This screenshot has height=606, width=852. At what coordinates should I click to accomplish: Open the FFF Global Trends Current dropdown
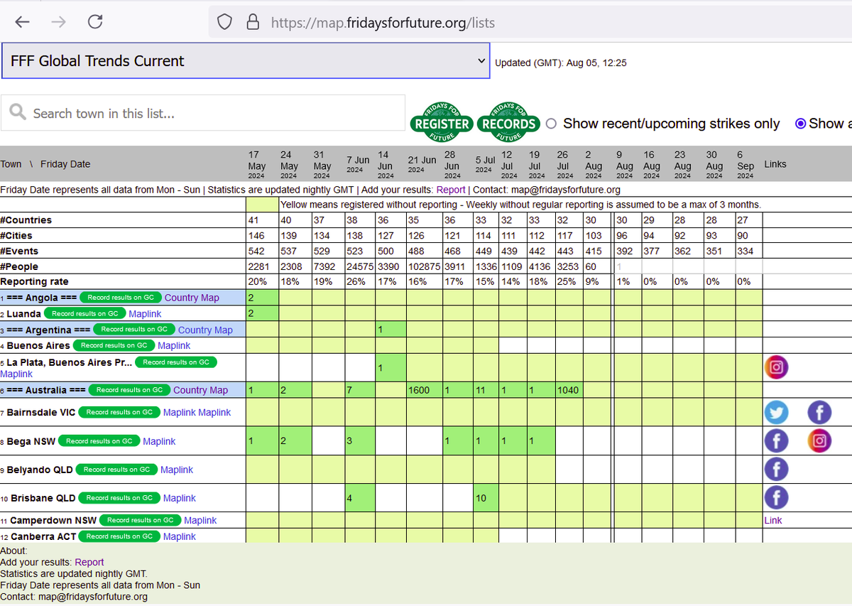pos(245,61)
